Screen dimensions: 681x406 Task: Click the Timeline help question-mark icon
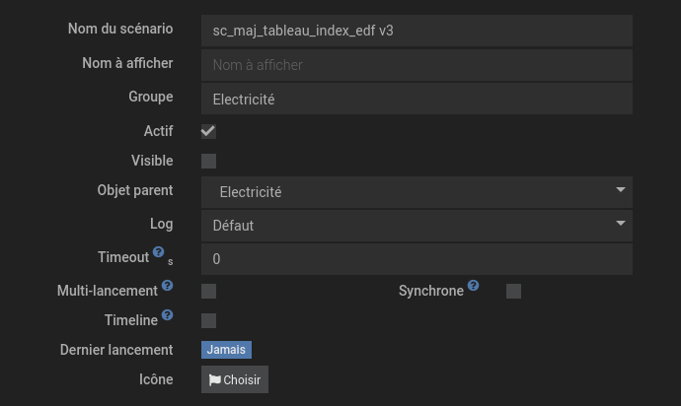[167, 315]
